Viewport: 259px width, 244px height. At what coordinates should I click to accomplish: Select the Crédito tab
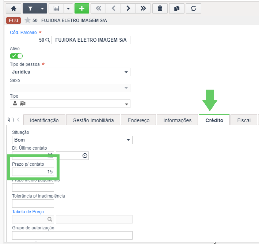[x=214, y=120]
